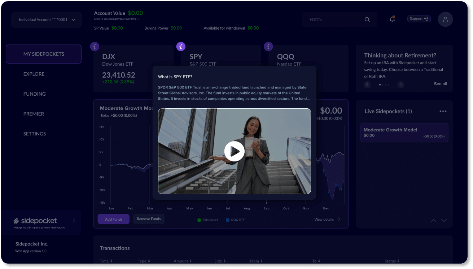The image size is (473, 269).
Task: Click into the search field
Action: pyautogui.click(x=340, y=19)
